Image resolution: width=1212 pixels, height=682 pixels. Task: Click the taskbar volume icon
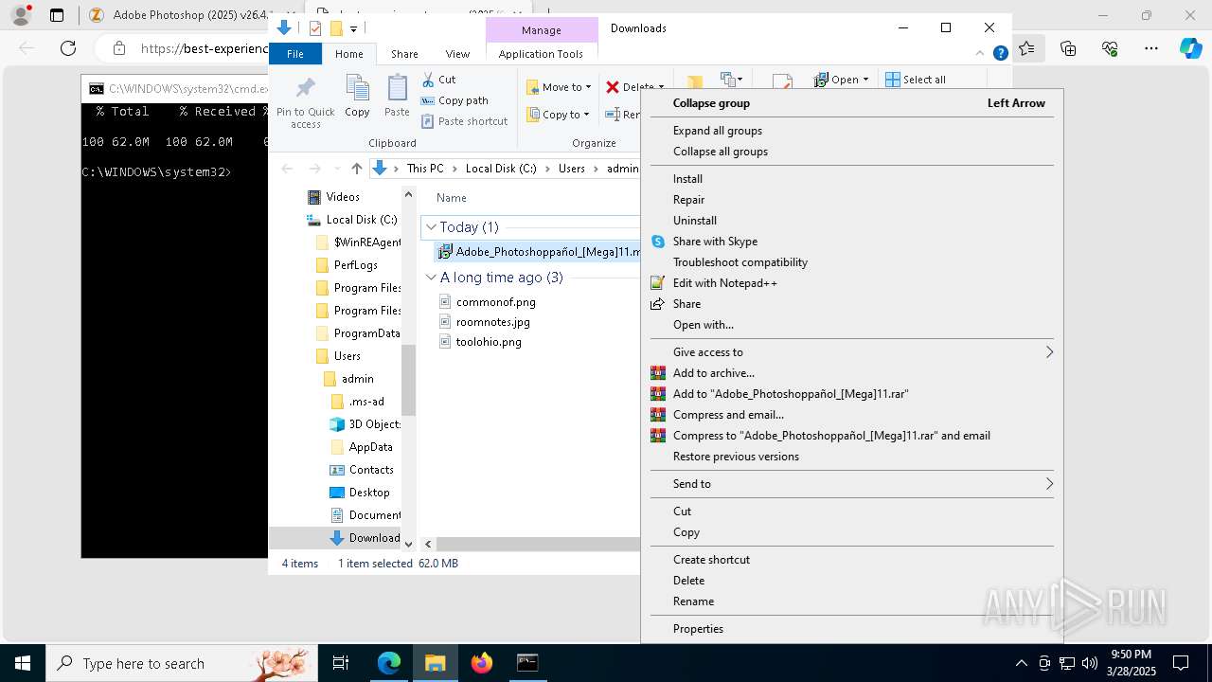tap(1090, 663)
